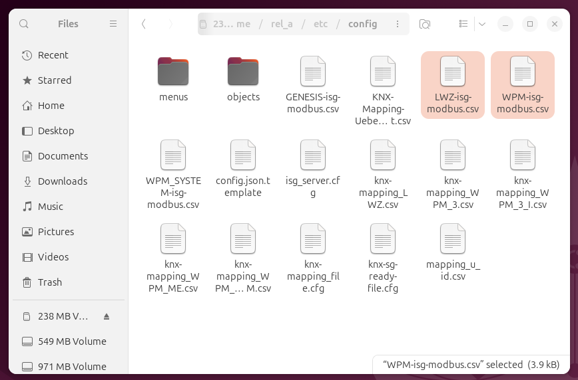This screenshot has width=578, height=380.
Task: Select the mapping_u_id.csv file
Action: pos(453,252)
